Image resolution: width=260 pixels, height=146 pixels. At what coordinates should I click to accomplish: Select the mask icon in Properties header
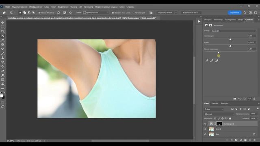[210, 25]
